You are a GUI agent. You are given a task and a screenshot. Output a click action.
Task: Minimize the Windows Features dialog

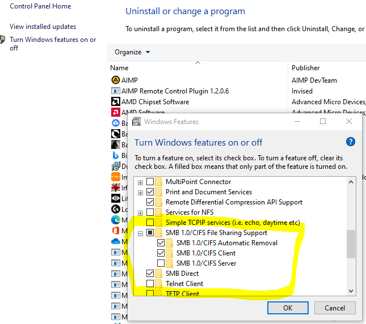pyautogui.click(x=297, y=121)
